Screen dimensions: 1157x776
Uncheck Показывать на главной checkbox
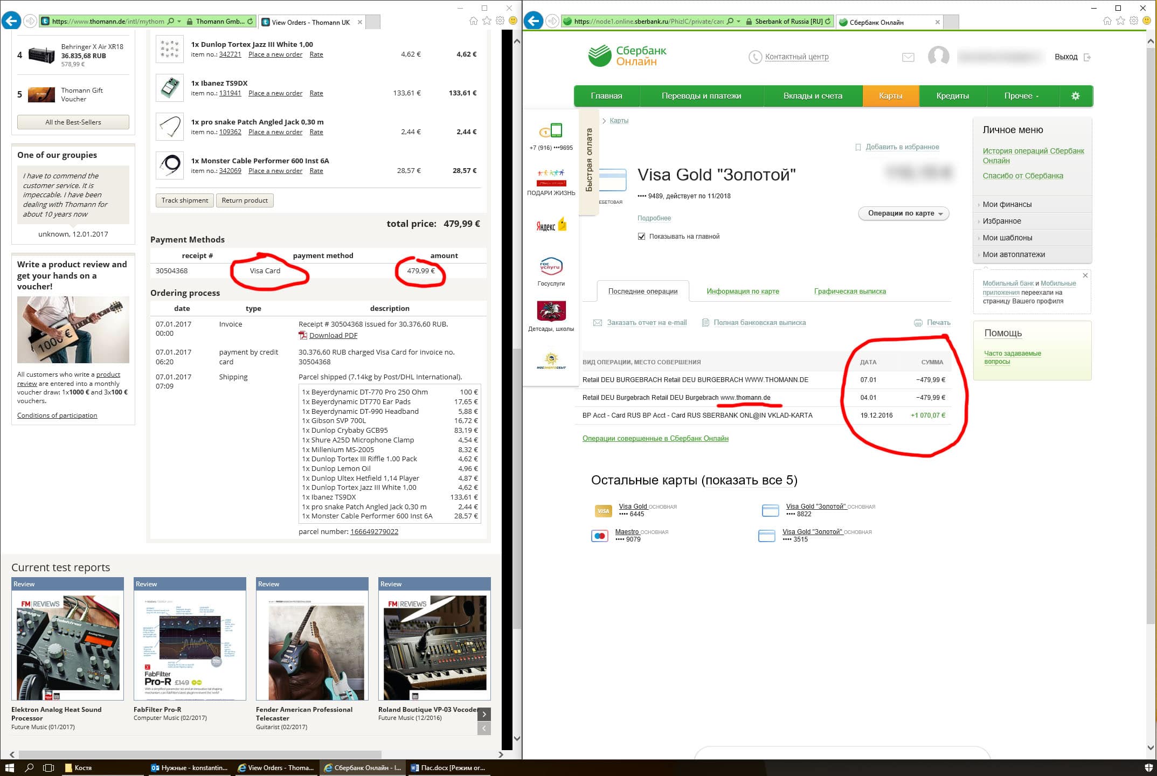(x=641, y=237)
